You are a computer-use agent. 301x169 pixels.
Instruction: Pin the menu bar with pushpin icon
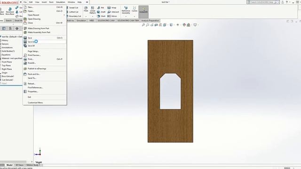tap(87, 2)
